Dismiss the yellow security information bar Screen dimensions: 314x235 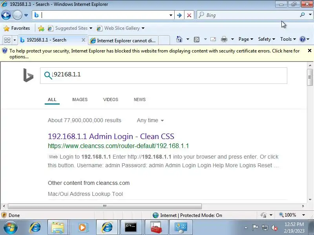309,51
